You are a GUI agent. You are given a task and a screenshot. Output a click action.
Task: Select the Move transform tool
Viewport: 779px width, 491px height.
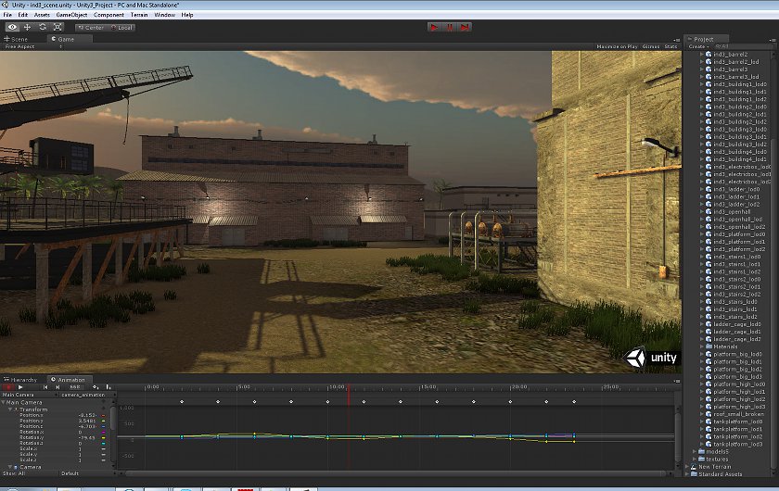coord(27,27)
